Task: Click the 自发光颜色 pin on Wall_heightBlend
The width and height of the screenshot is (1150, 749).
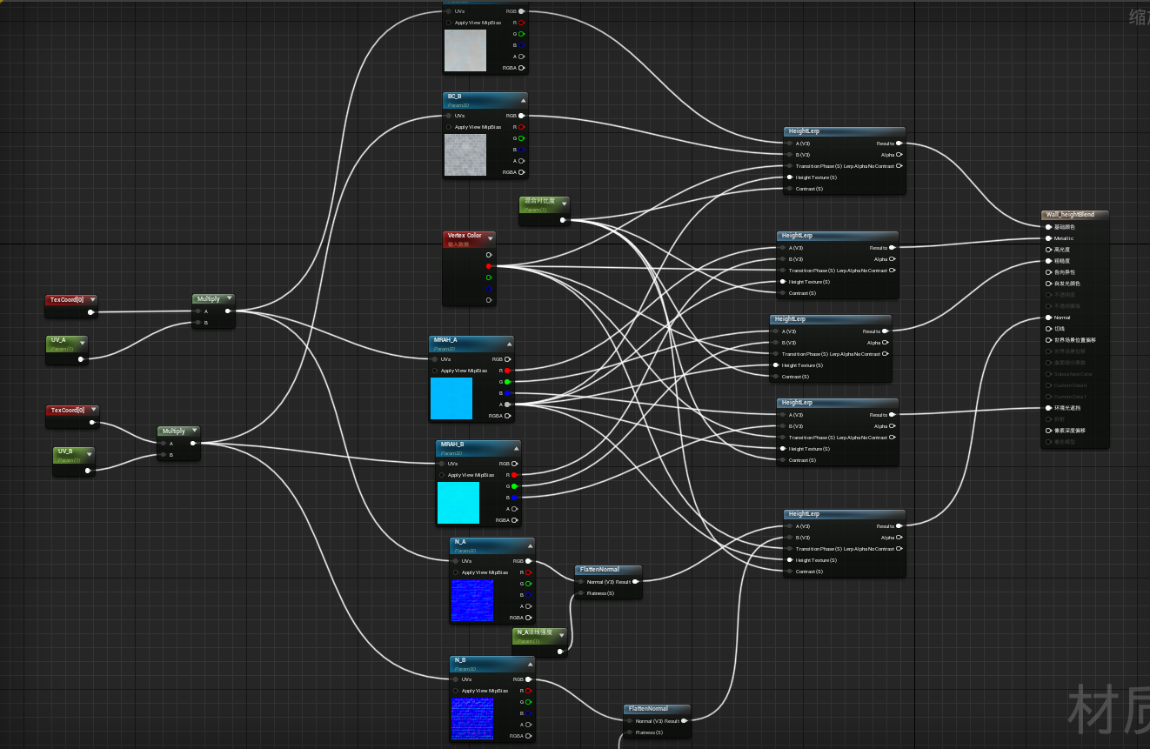Action: coord(1048,284)
